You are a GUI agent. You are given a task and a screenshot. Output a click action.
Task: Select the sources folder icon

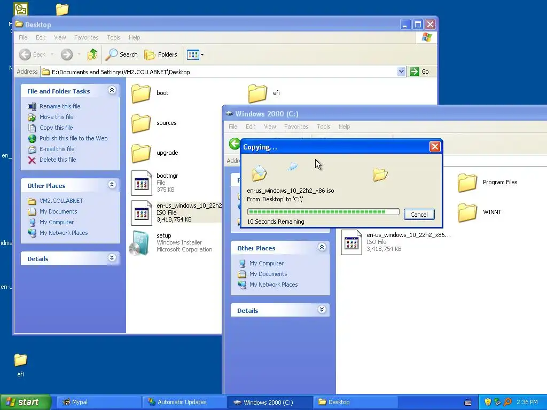coord(141,123)
